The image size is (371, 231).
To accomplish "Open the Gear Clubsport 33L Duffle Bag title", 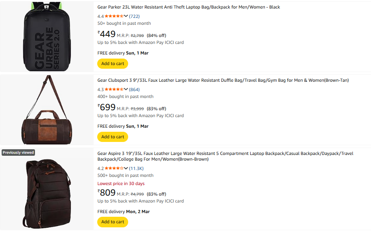I will click(x=223, y=81).
